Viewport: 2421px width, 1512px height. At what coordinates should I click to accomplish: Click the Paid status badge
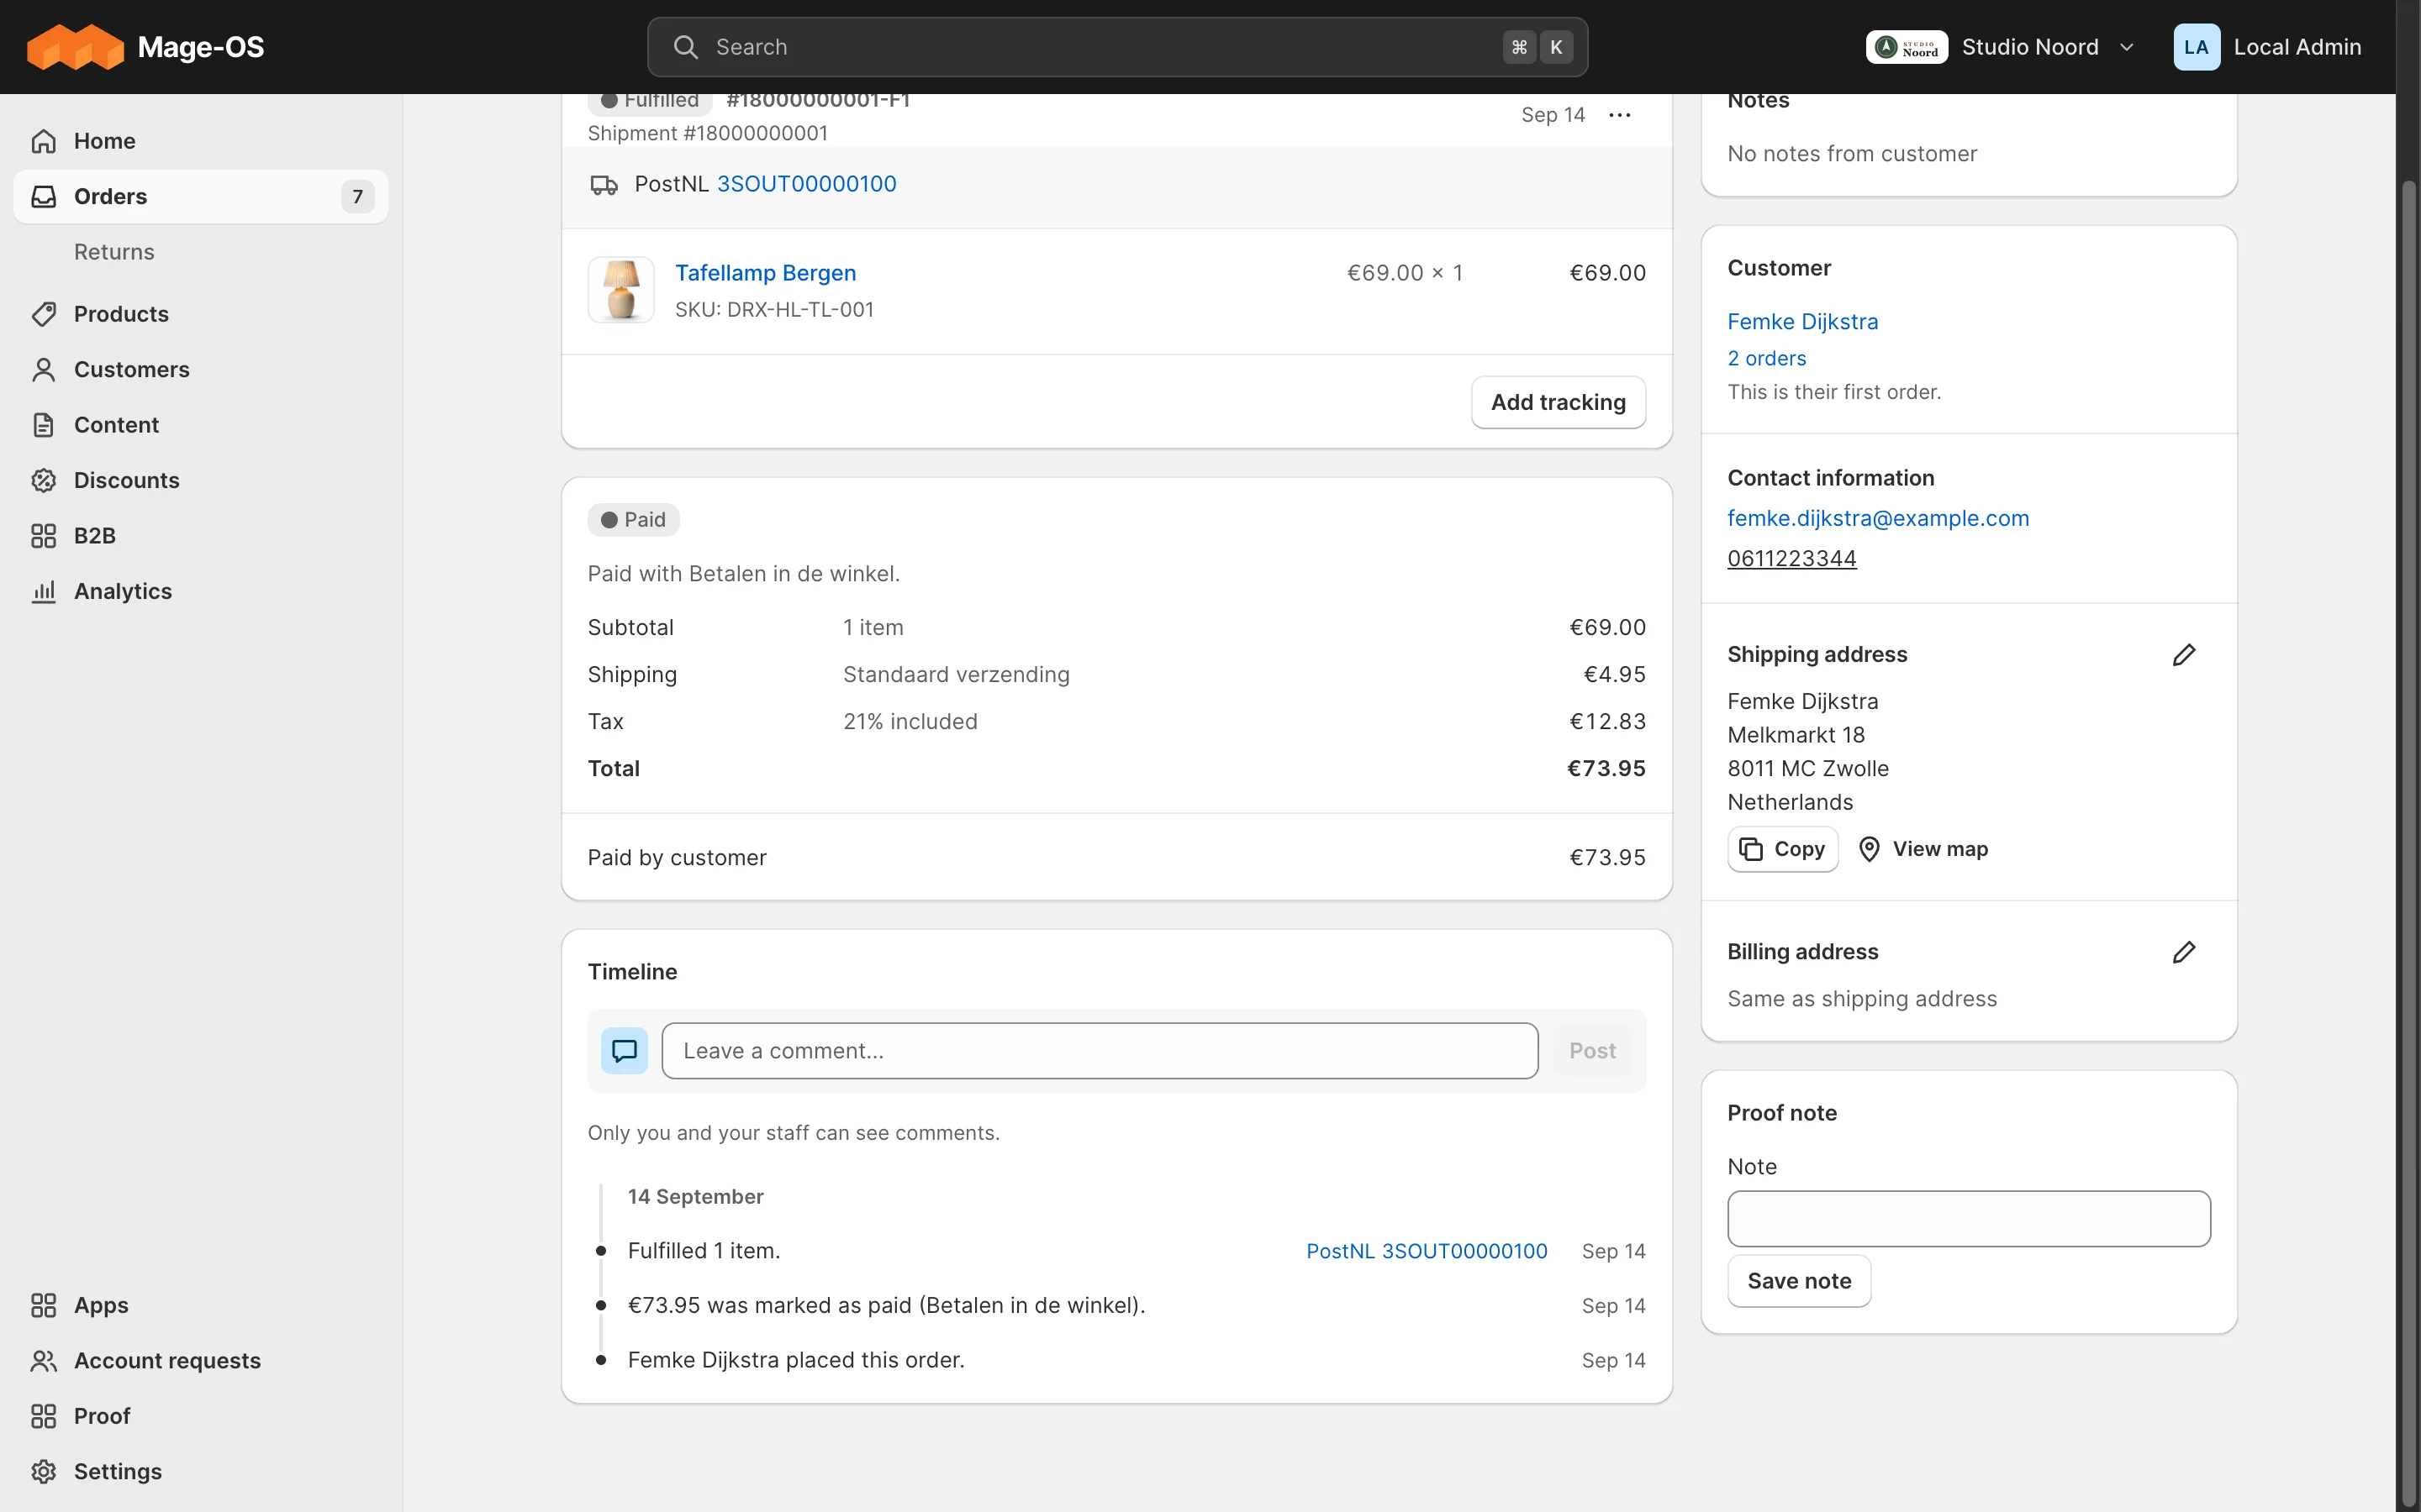pos(633,520)
